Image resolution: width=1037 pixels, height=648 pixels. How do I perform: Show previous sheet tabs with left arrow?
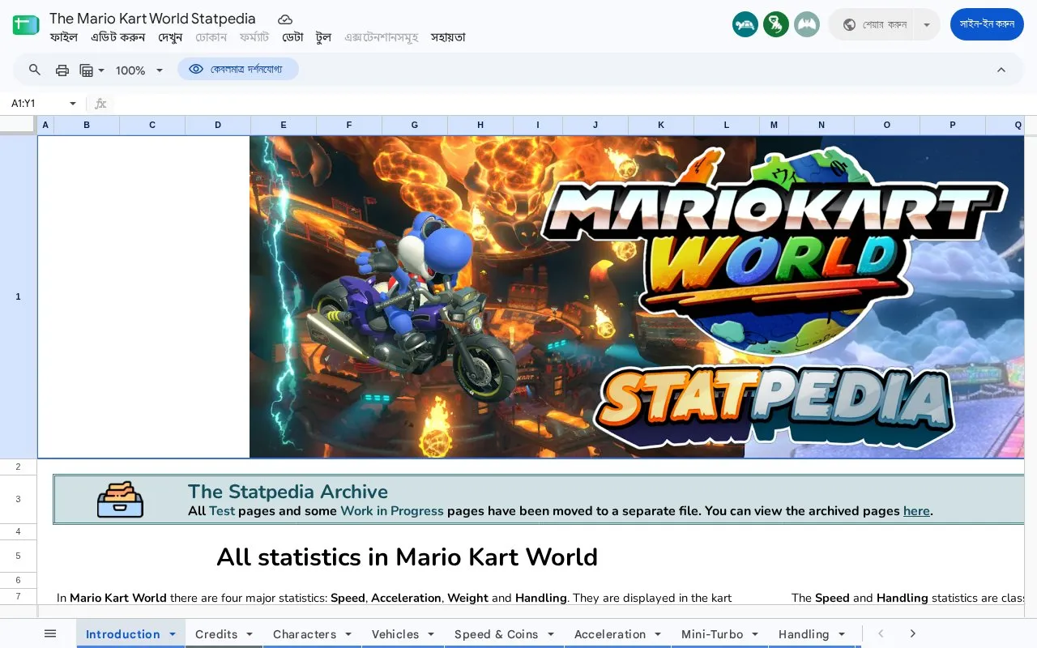881,633
